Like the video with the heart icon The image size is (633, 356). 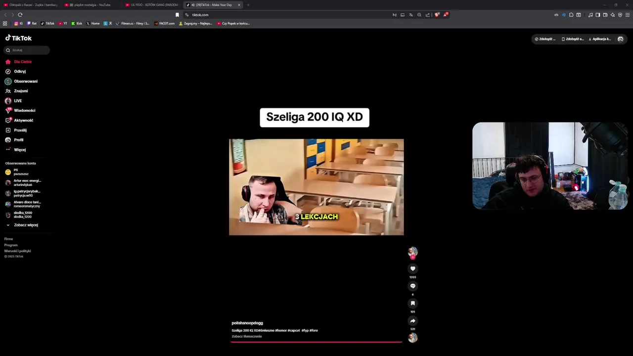tap(412, 268)
